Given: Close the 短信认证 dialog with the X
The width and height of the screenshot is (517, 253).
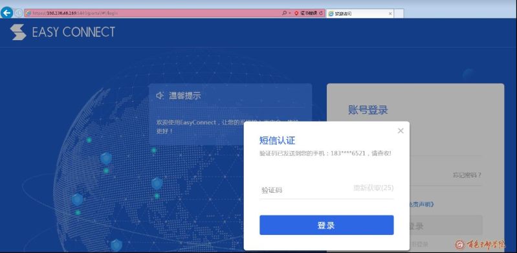Looking at the screenshot, I should (x=401, y=131).
